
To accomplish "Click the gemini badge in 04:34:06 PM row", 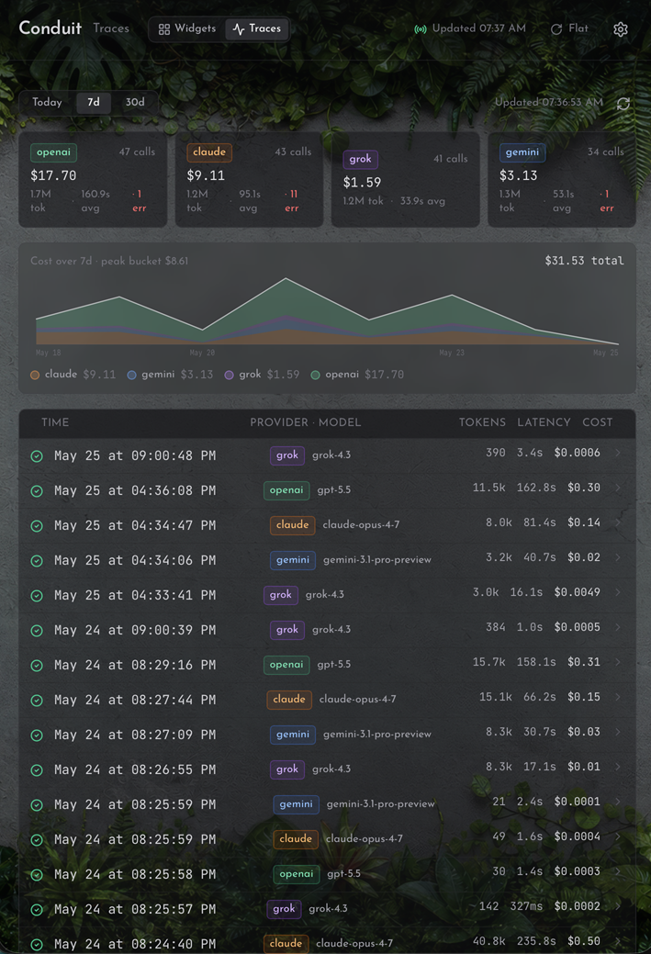I will 293,560.
